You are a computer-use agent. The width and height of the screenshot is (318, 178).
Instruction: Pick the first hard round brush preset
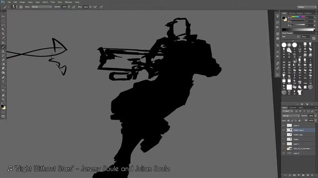coord(284,45)
